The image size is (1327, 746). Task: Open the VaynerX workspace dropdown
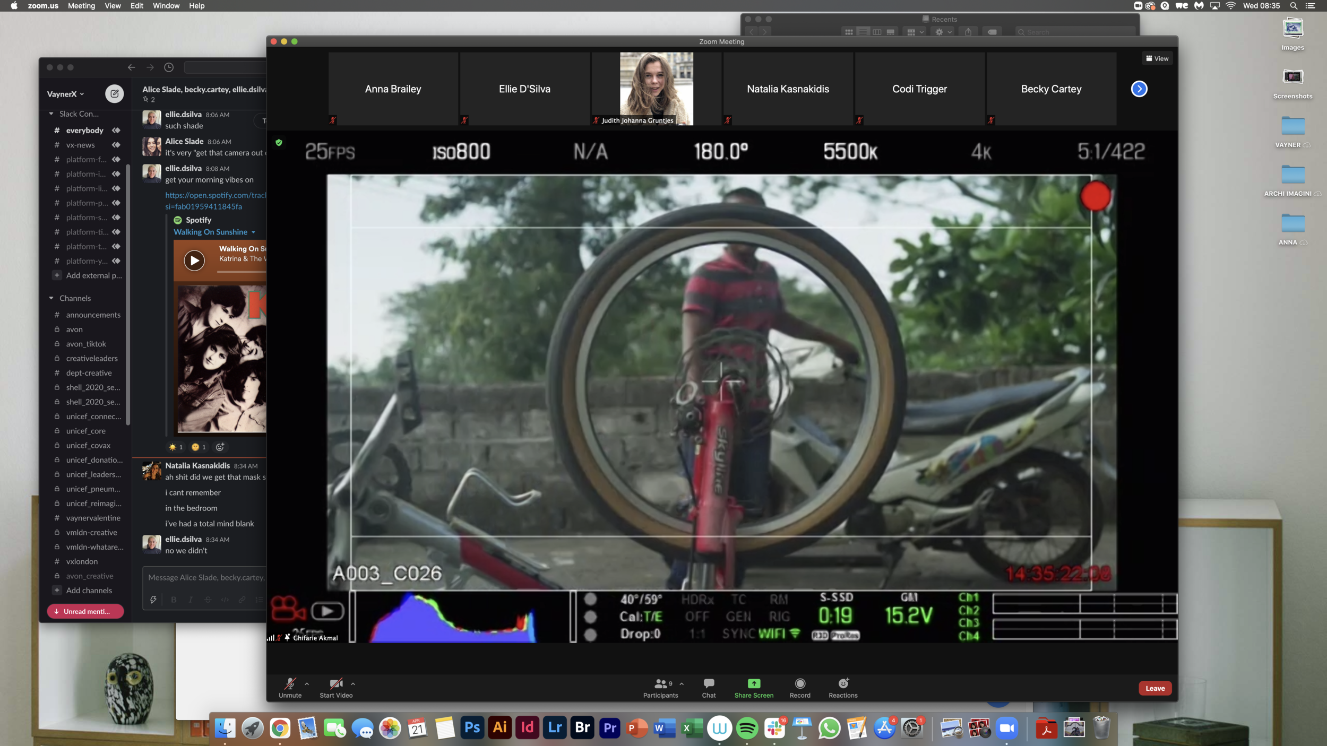tap(65, 94)
